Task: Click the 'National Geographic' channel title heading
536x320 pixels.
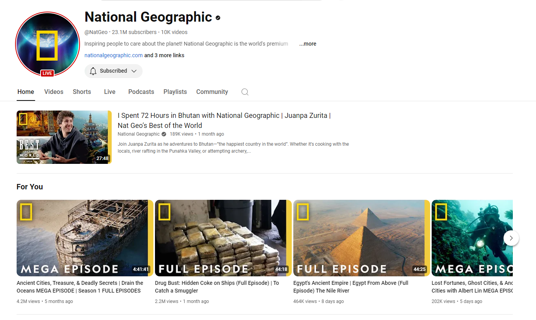Action: point(148,17)
